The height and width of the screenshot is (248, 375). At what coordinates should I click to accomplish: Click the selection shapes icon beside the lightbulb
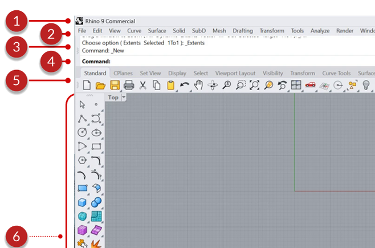click(x=352, y=85)
